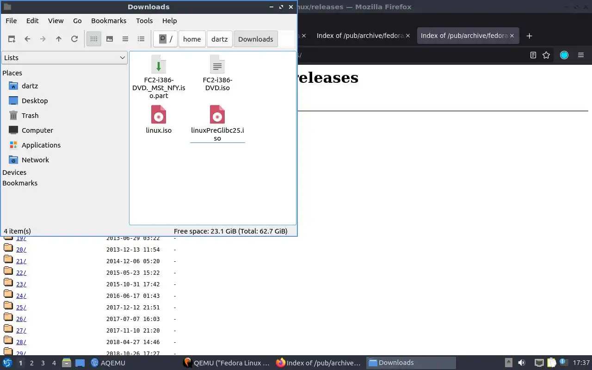Switch to workspace 4
Screen dimensions: 592x370
(54, 363)
